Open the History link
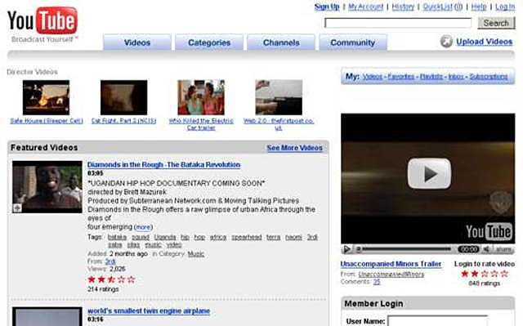 (403, 7)
